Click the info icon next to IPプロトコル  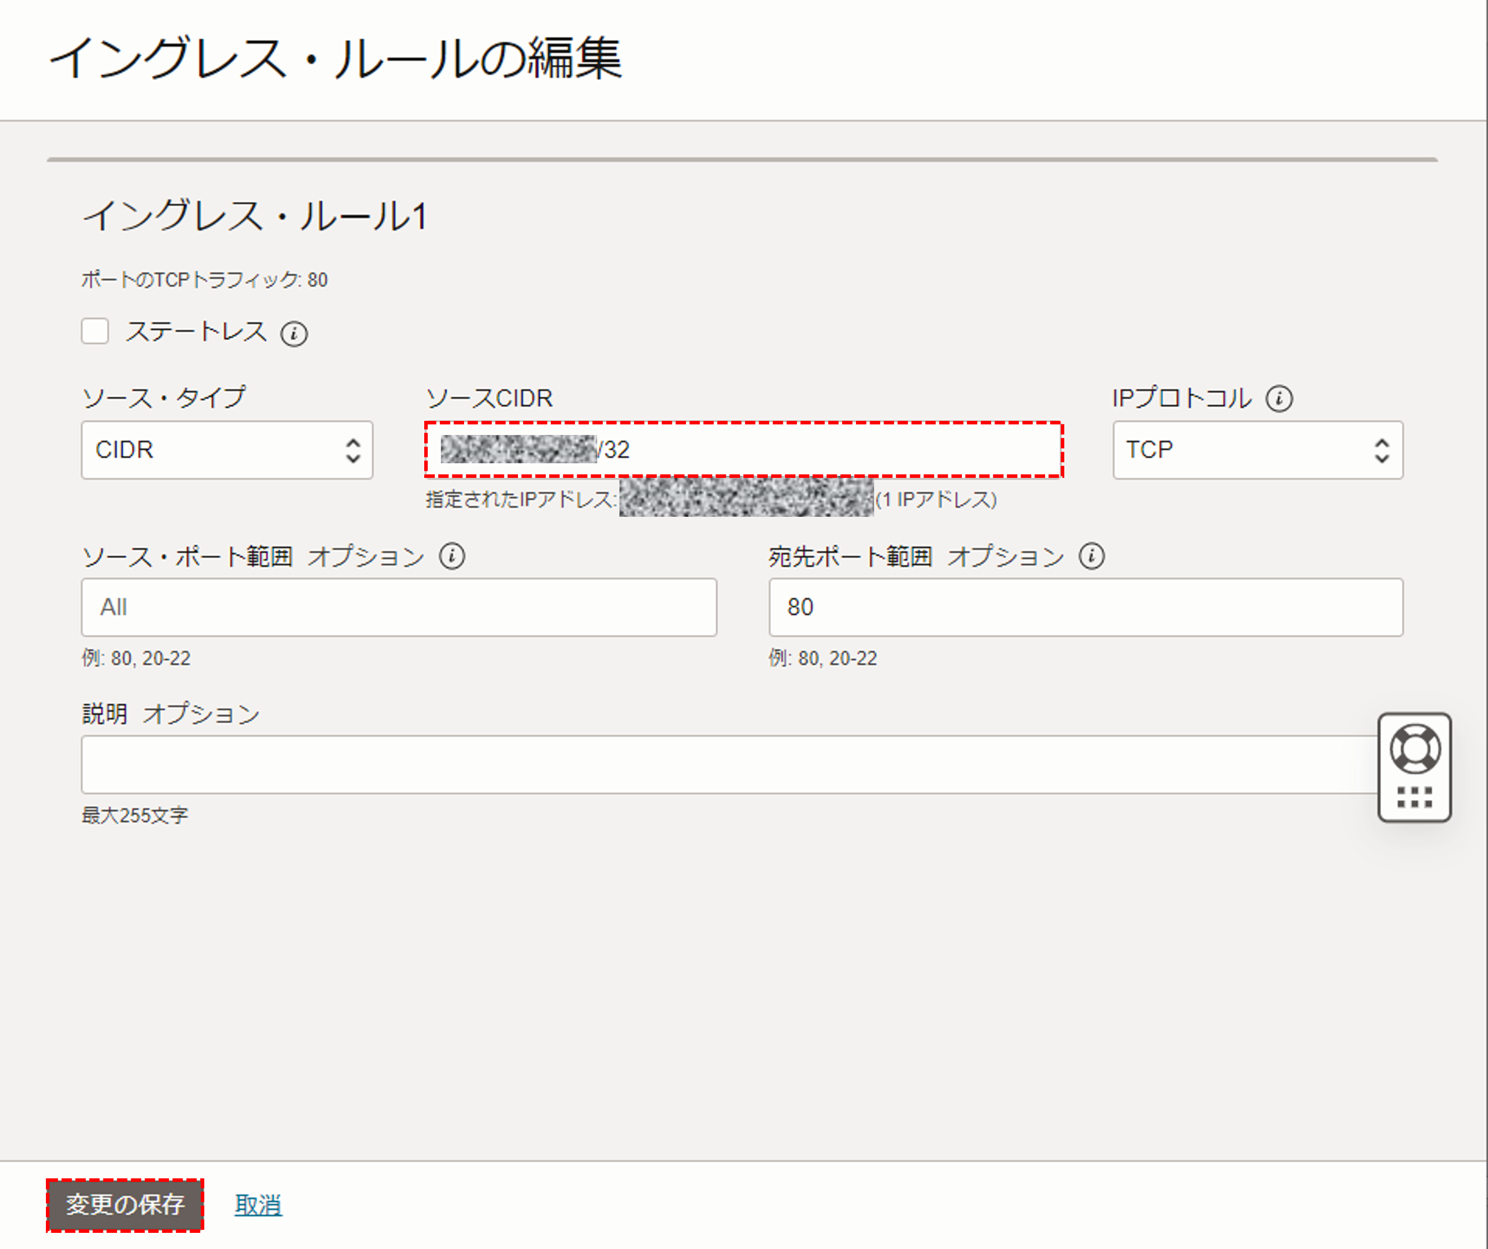coord(1279,398)
